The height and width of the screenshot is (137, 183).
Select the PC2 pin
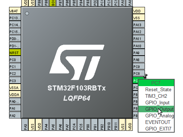coord(15,73)
